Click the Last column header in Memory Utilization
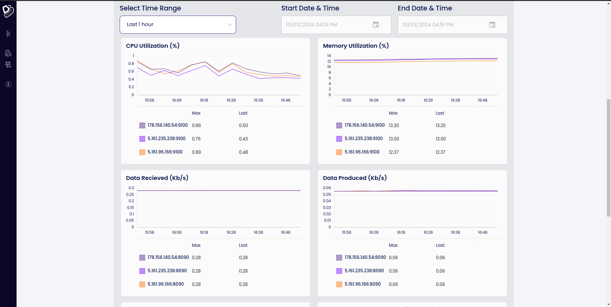This screenshot has width=611, height=307. tap(440, 113)
